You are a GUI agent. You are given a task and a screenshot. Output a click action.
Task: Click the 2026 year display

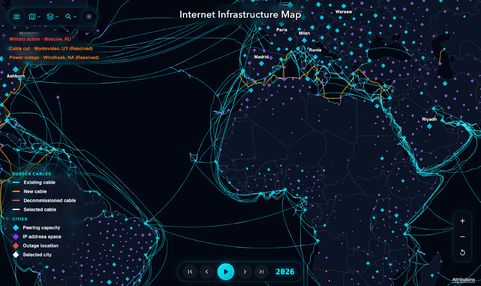click(285, 272)
